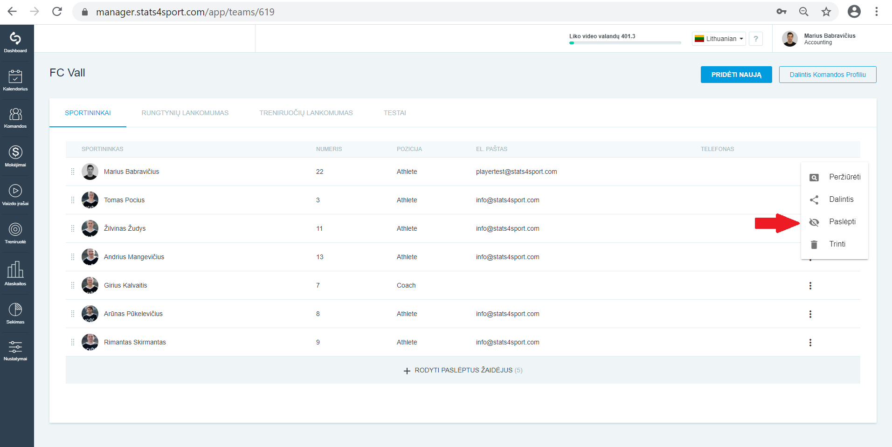The image size is (892, 447).
Task: Expand hidden players with Rodyti paslėptus žaidėjus
Action: [x=463, y=370]
